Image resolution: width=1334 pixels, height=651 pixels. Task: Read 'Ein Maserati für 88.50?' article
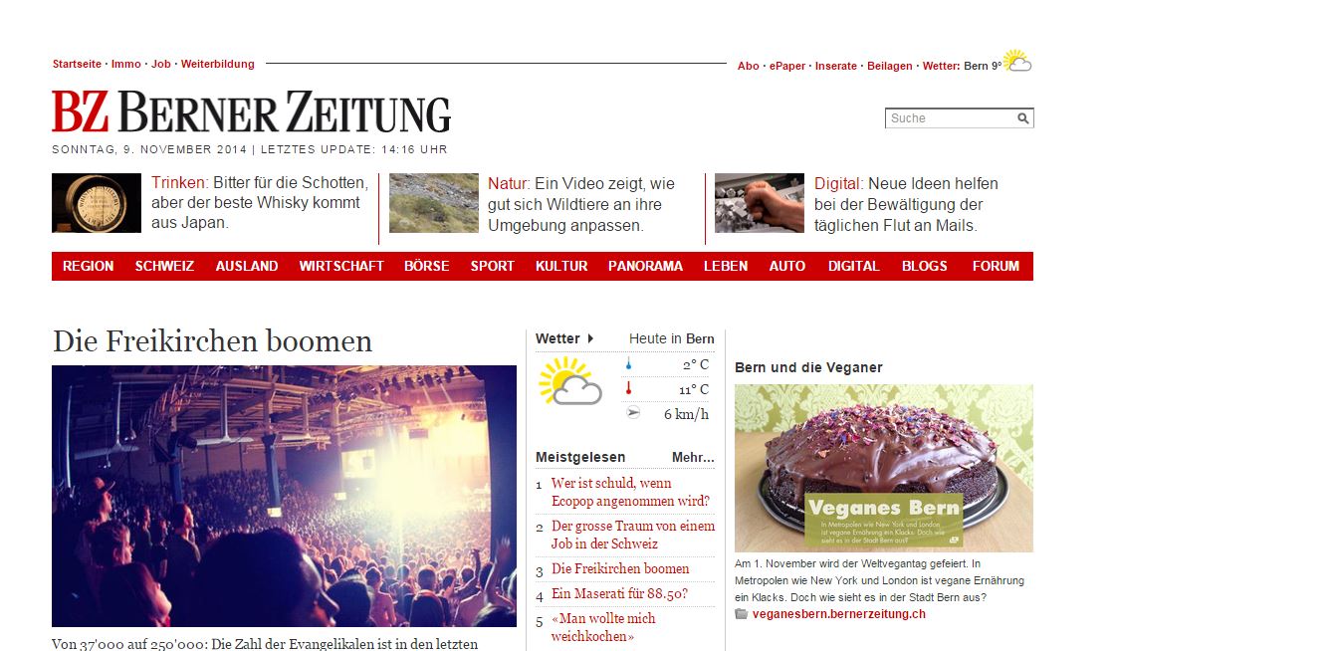pos(619,594)
